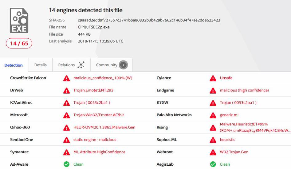Click the SHA-256 hash value
This screenshot has width=291, height=169.
pyautogui.click(x=149, y=20)
